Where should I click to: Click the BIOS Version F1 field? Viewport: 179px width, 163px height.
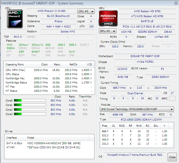[163, 69]
